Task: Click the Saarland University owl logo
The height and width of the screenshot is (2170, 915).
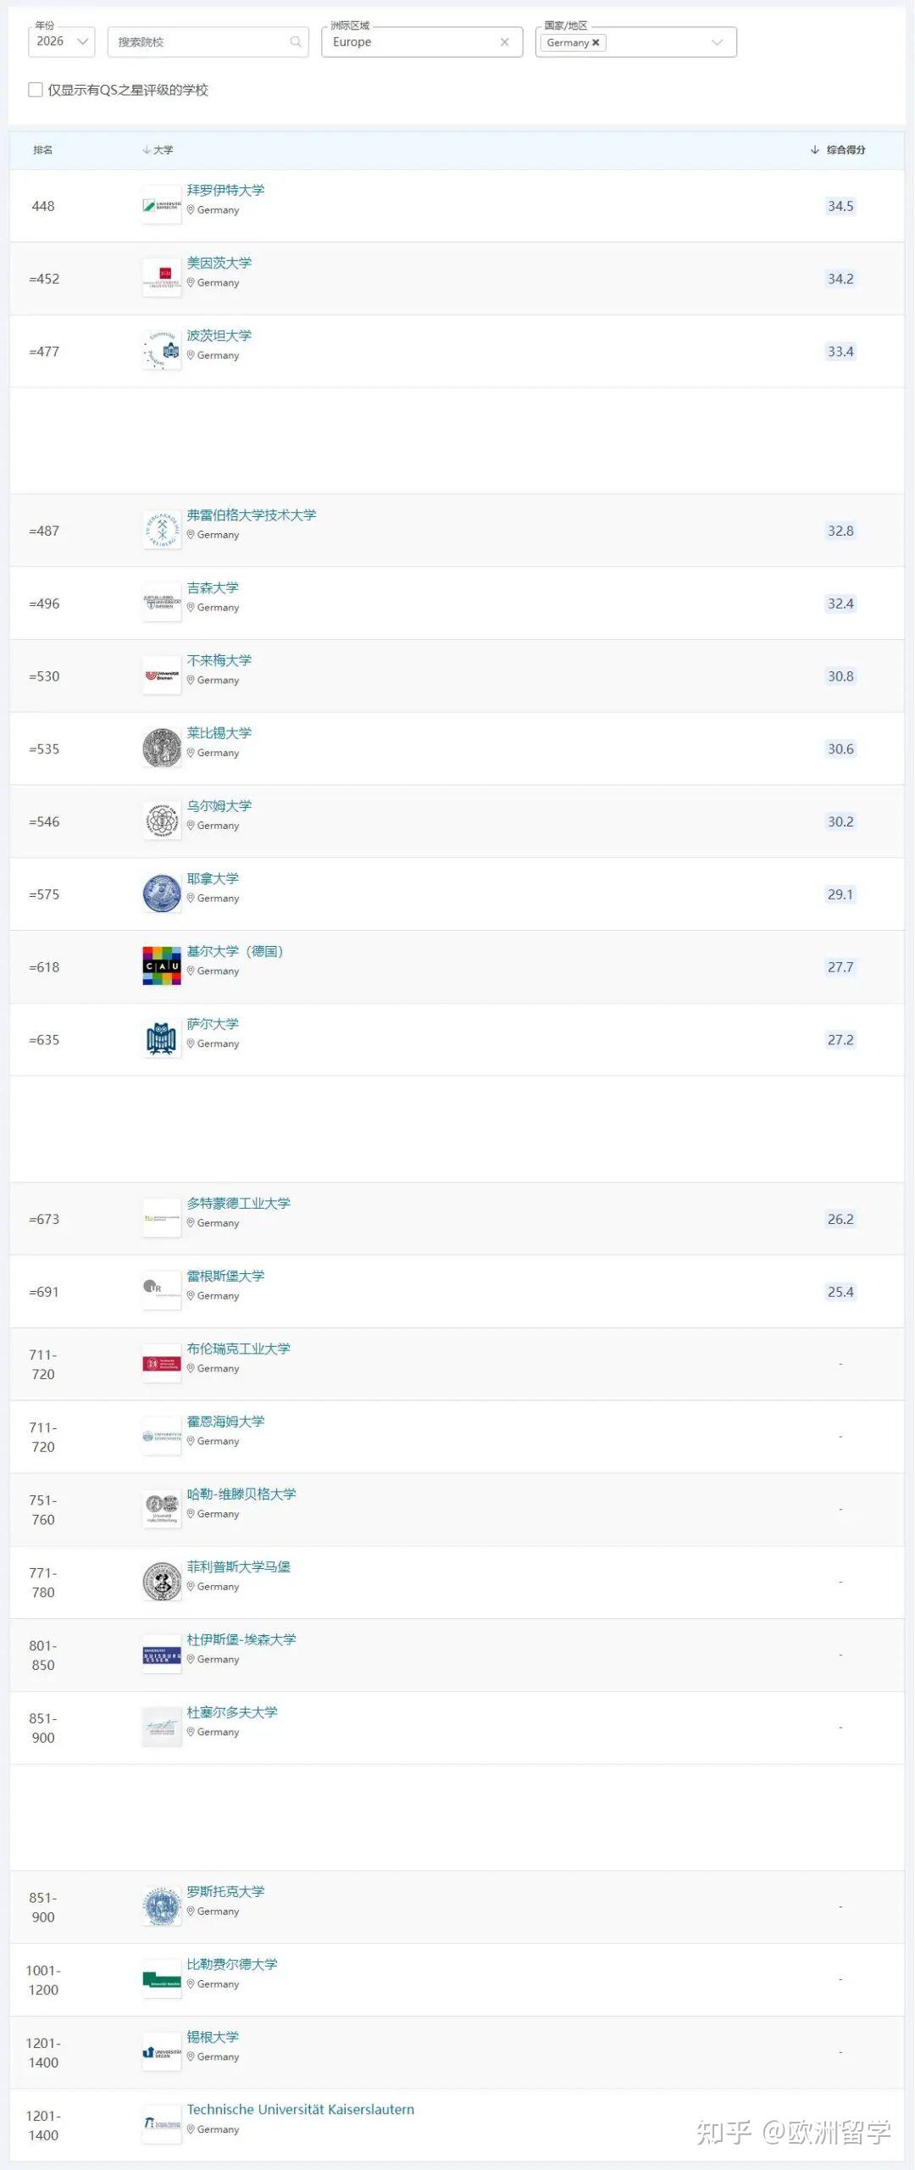Action: tap(162, 1039)
